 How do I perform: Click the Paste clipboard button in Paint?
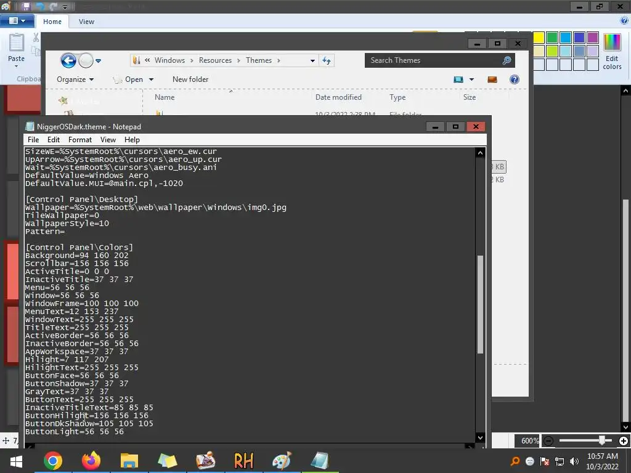click(x=17, y=47)
